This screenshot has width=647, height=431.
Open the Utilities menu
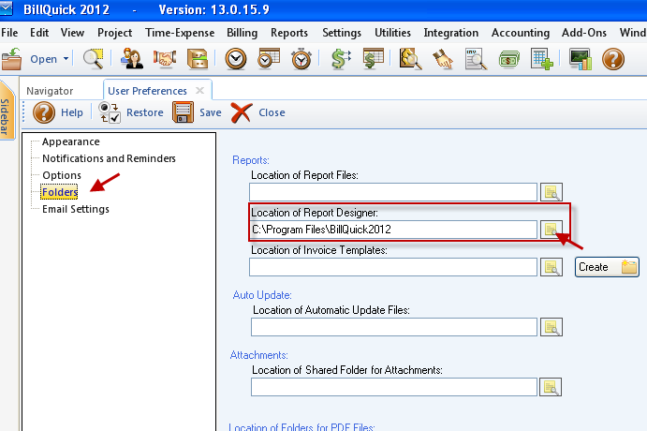pyautogui.click(x=392, y=33)
